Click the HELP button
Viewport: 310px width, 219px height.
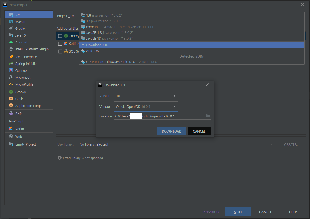pyautogui.click(x=293, y=212)
